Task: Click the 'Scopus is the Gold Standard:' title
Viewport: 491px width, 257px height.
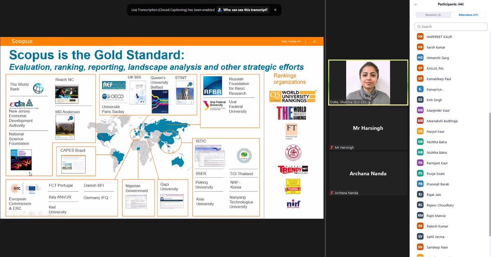Action: (x=97, y=54)
